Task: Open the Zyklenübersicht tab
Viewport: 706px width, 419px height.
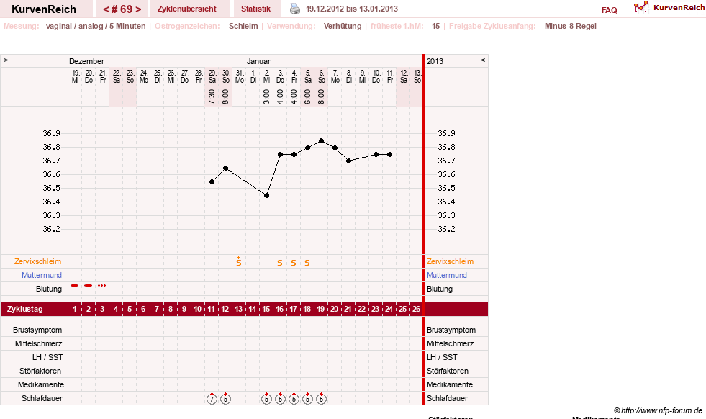Action: click(187, 9)
